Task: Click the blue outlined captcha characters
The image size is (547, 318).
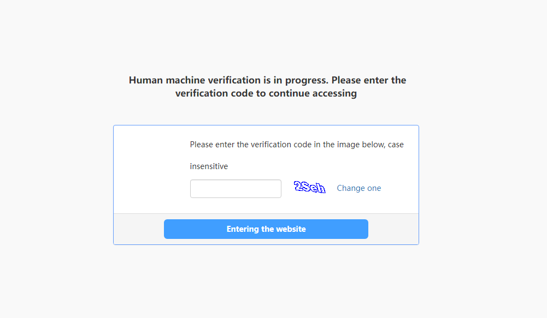Action: click(309, 188)
